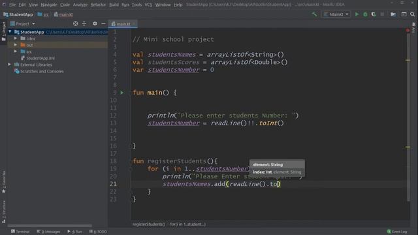Expand the out folder
418x235 pixels.
[16, 45]
